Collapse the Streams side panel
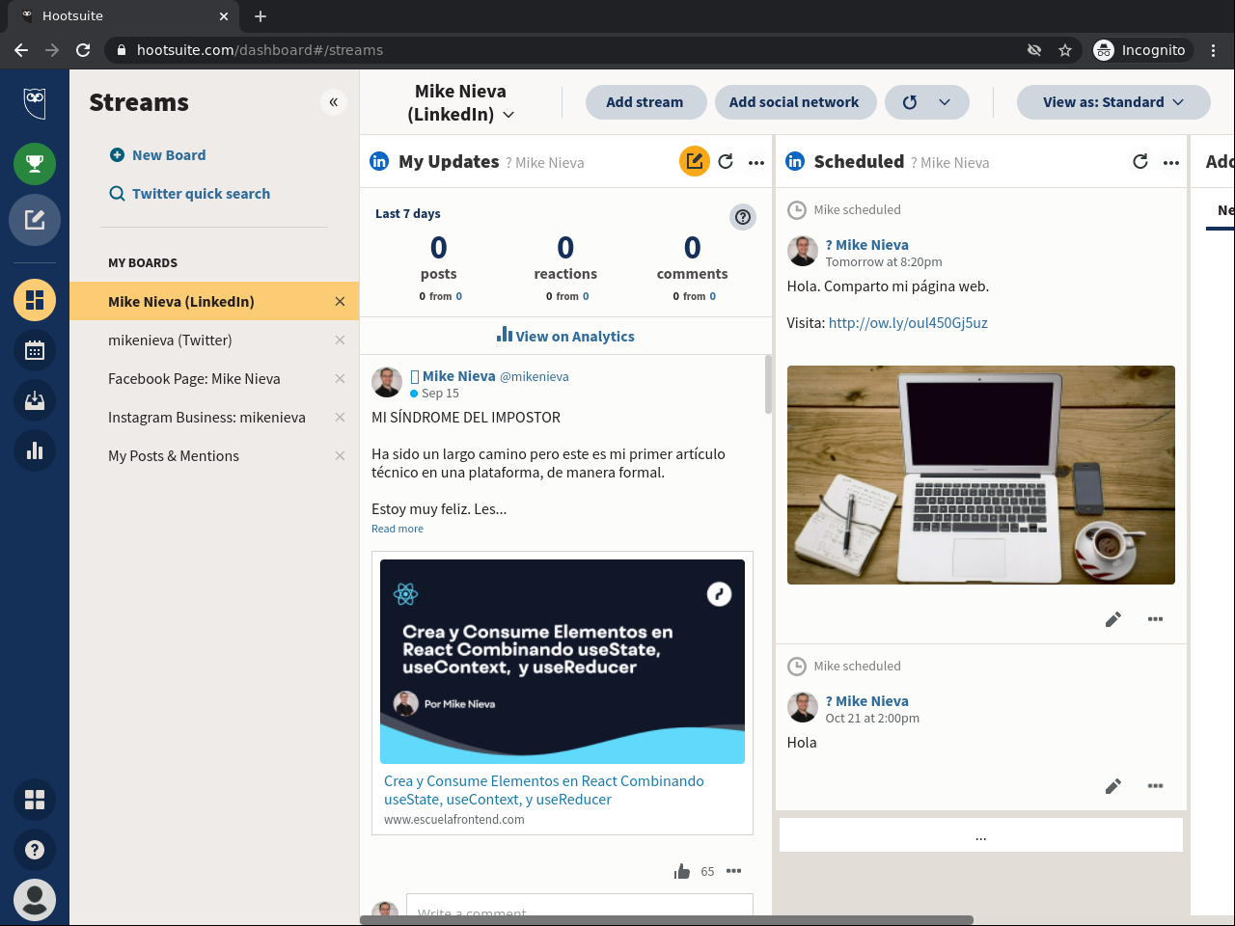The image size is (1235, 926). tap(334, 102)
